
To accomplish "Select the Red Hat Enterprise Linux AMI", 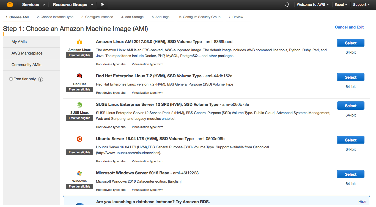I will (351, 77).
